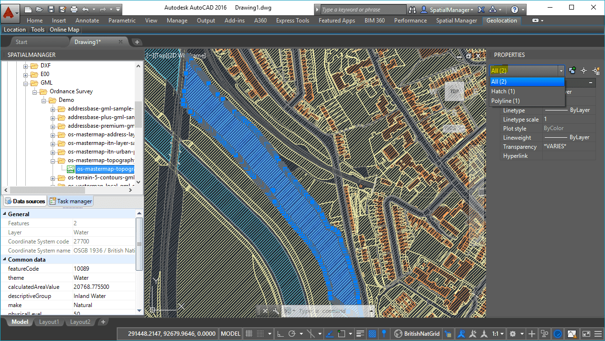Toggle Polar tracking in status bar
The height and width of the screenshot is (341, 605).
click(x=292, y=333)
